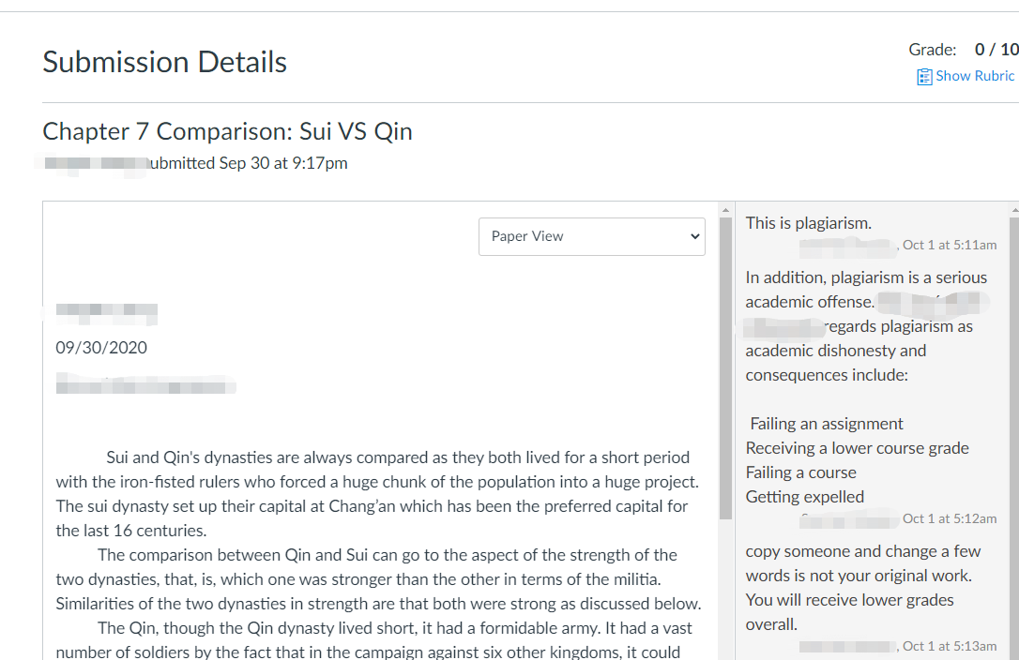
Task: Click the Grade 0 / 10 score
Action: coord(996,50)
